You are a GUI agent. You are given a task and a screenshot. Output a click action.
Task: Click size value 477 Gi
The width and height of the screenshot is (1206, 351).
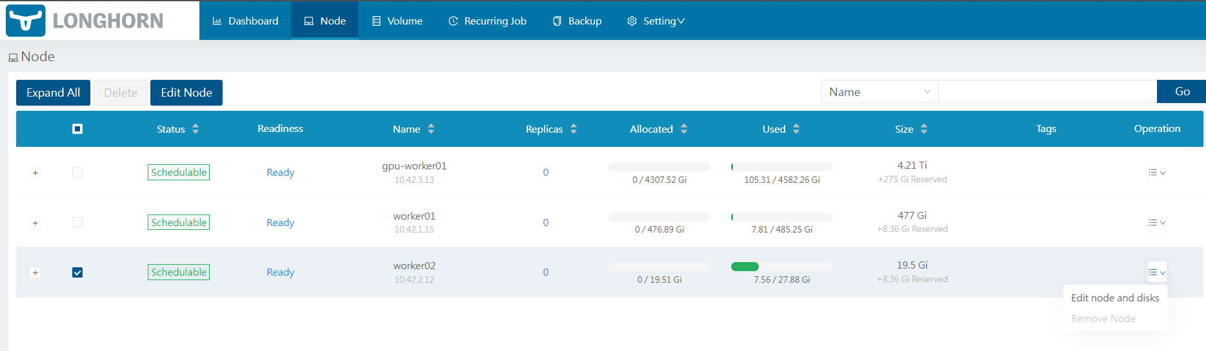click(x=912, y=215)
